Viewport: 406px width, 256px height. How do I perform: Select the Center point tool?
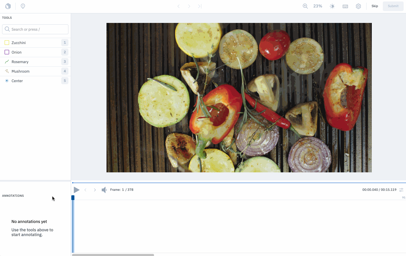(35, 81)
